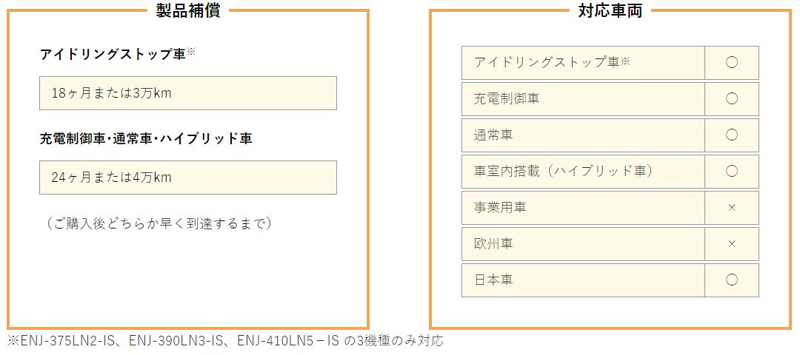Click the circle mark for 日本車
This screenshot has width=800, height=355.
pyautogui.click(x=732, y=280)
